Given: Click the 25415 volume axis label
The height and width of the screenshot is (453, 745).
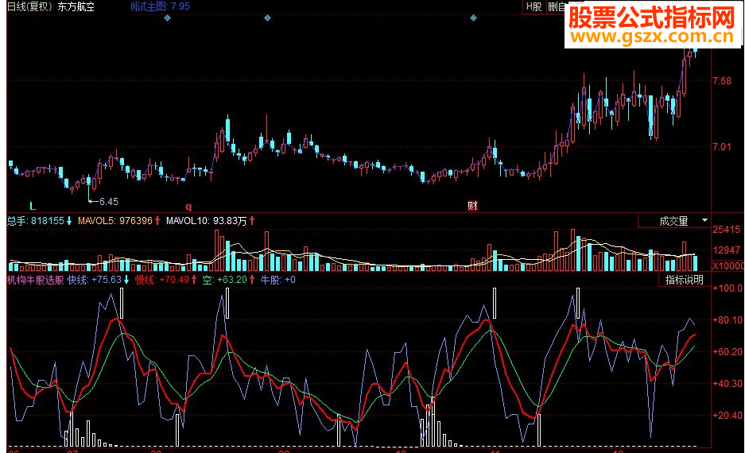Looking at the screenshot, I should (727, 230).
